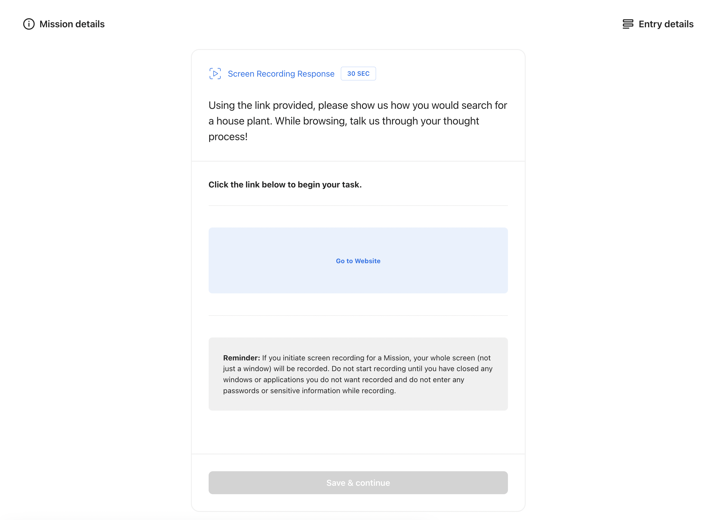Click Go to Website
716x520 pixels.
click(x=358, y=261)
